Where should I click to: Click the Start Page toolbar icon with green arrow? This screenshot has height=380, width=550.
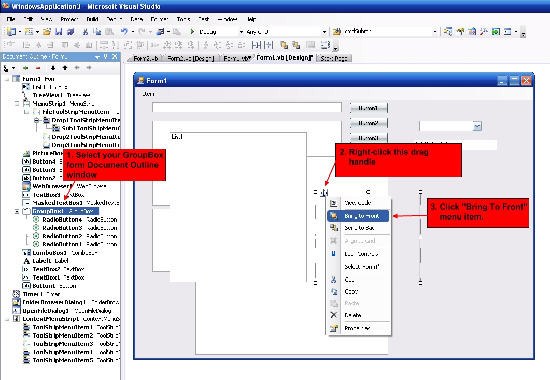click(x=496, y=32)
